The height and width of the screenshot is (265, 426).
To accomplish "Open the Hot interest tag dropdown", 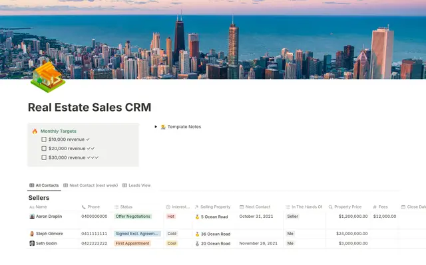I will pyautogui.click(x=171, y=217).
